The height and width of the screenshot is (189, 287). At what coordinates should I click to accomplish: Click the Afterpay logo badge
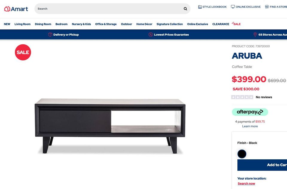click(250, 112)
